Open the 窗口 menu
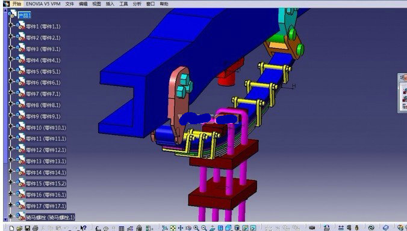The height and width of the screenshot is (231, 407). point(151,4)
